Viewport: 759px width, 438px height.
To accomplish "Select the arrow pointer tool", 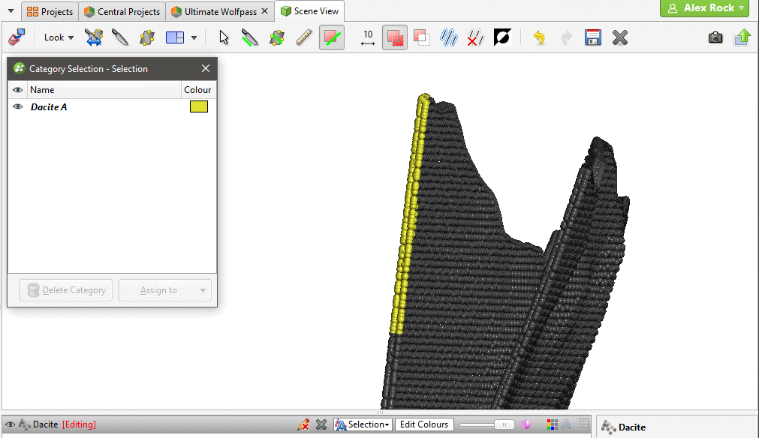I will tap(223, 37).
